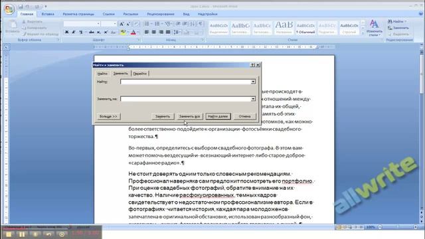Click the Decrease Indent icon
Screen dimensions: 425x239
[178, 24]
